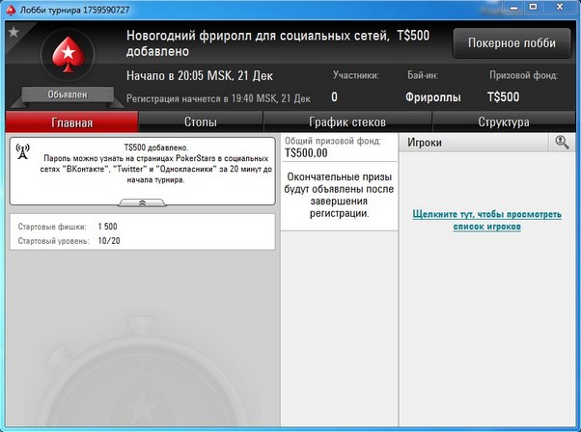Click the 'T$500 добавлено.' announcement line
Screen dimensions: 581x432
tap(156, 148)
